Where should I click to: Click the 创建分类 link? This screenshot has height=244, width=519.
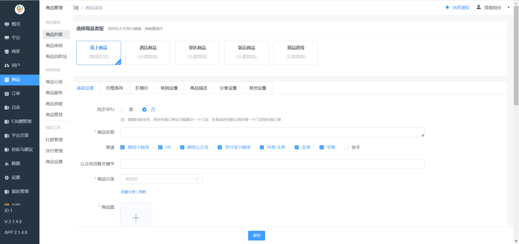coord(128,192)
